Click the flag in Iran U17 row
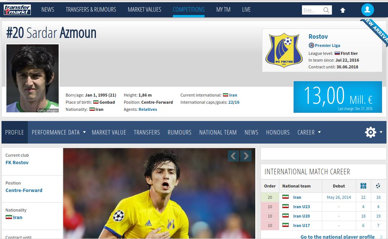The height and width of the screenshot is (239, 388). coord(286,225)
